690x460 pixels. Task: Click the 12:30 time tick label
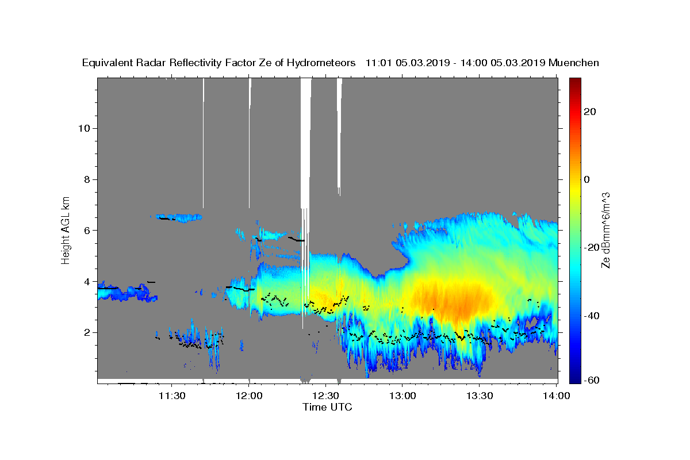tap(325, 396)
